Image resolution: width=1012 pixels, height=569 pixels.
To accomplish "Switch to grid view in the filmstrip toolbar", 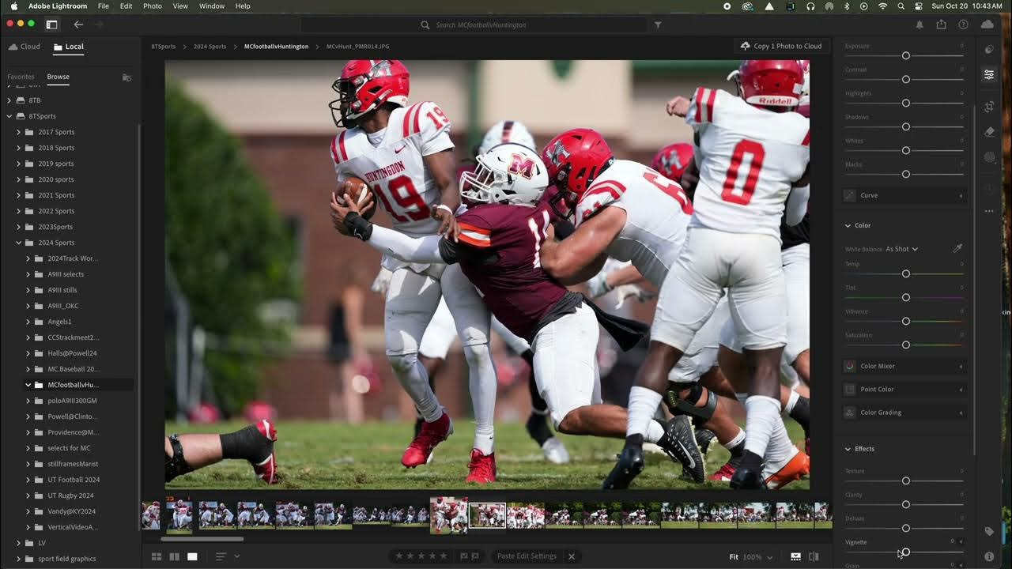I will pyautogui.click(x=157, y=556).
